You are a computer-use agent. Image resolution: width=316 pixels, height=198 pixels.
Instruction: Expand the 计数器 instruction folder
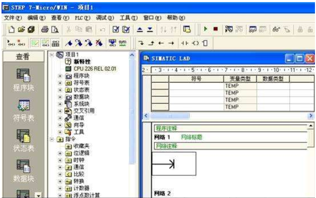tap(60, 189)
